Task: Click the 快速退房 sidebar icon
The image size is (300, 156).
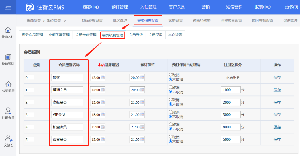Action: [8, 85]
